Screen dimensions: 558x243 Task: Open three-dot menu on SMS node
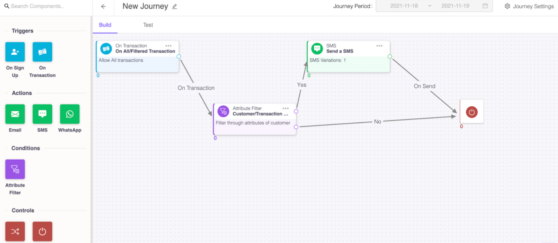pyautogui.click(x=379, y=46)
